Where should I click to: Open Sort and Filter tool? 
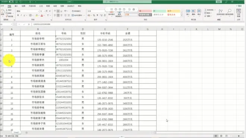click(x=221, y=12)
